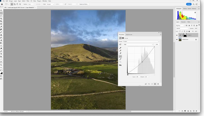Click the Auto button in Curves
204x116 pixels.
[157, 44]
